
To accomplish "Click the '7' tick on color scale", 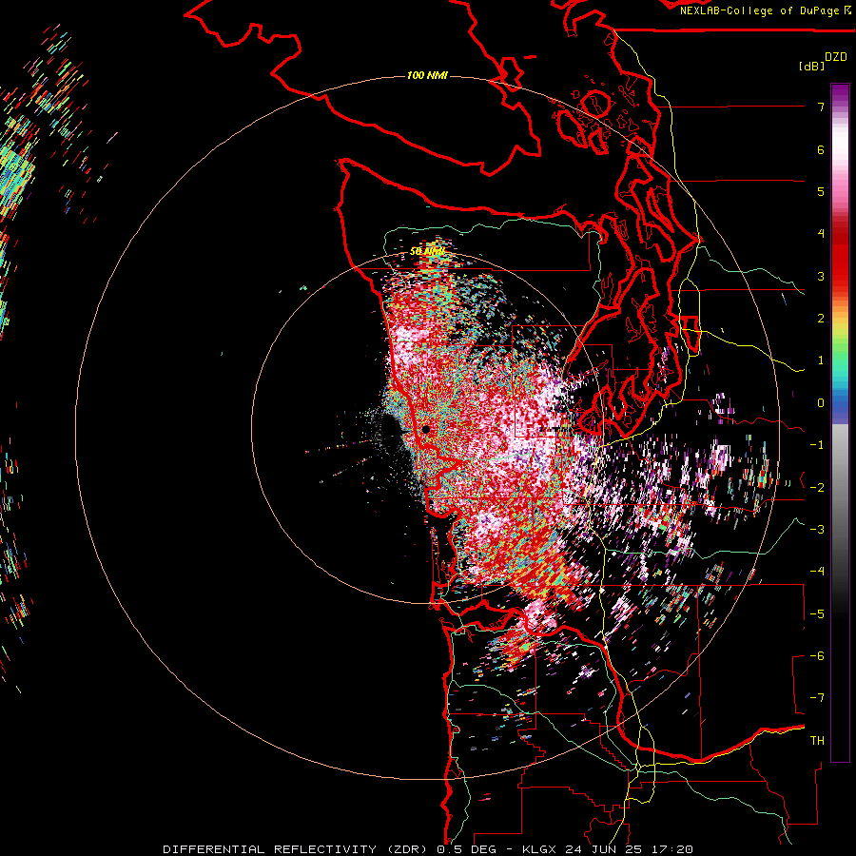I will click(821, 107).
